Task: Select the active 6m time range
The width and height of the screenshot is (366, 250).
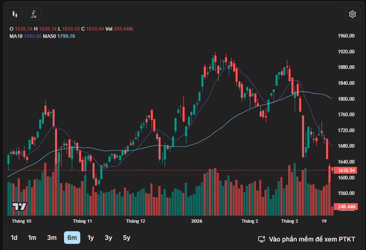Action: [x=72, y=238]
